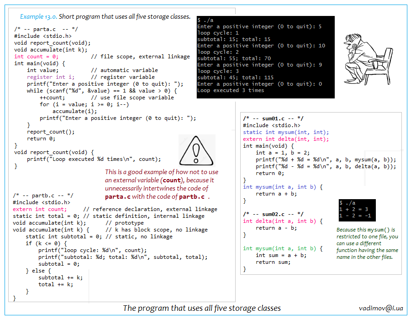411x319 pixels.
Task: Select the declaration "int value;"
Action: tap(42, 70)
